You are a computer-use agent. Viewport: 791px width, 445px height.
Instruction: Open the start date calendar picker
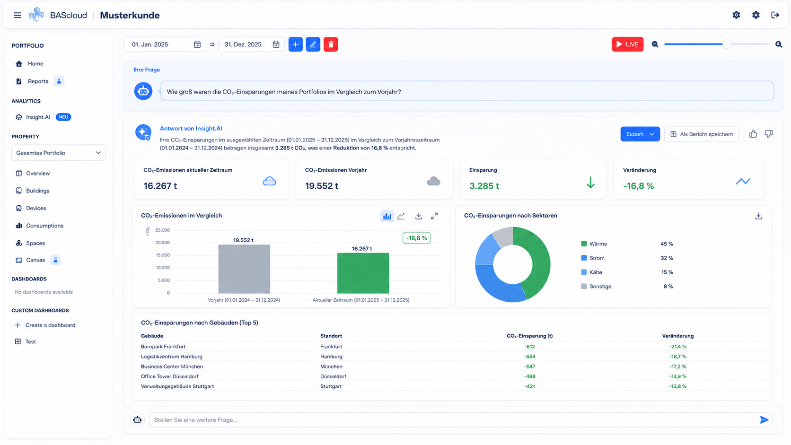(197, 44)
